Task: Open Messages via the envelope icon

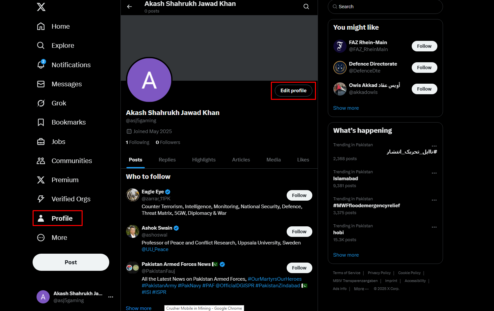Action: 41,84
